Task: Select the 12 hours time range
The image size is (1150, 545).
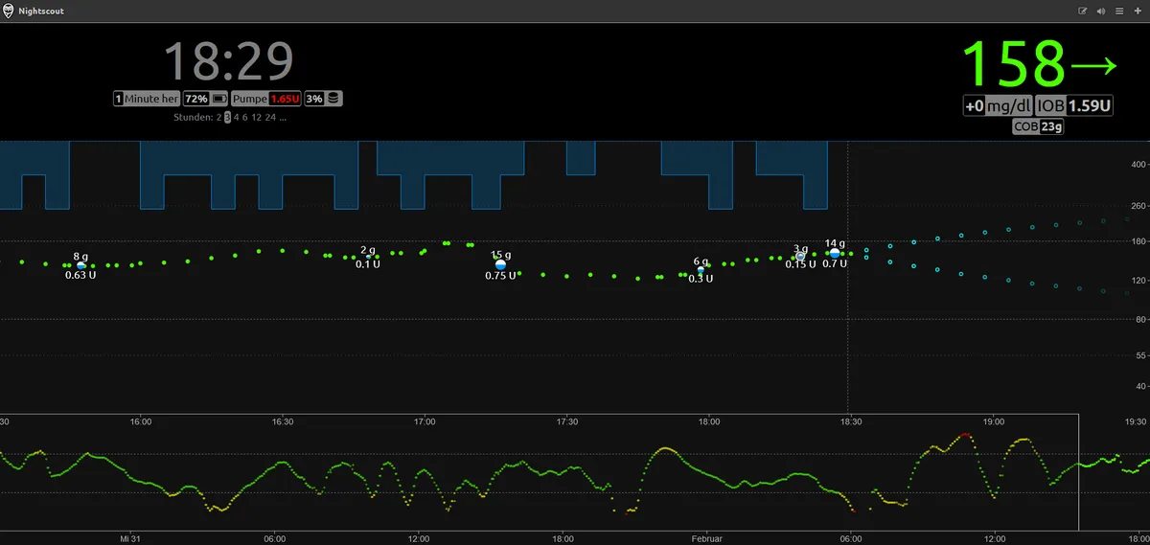Action: [257, 118]
